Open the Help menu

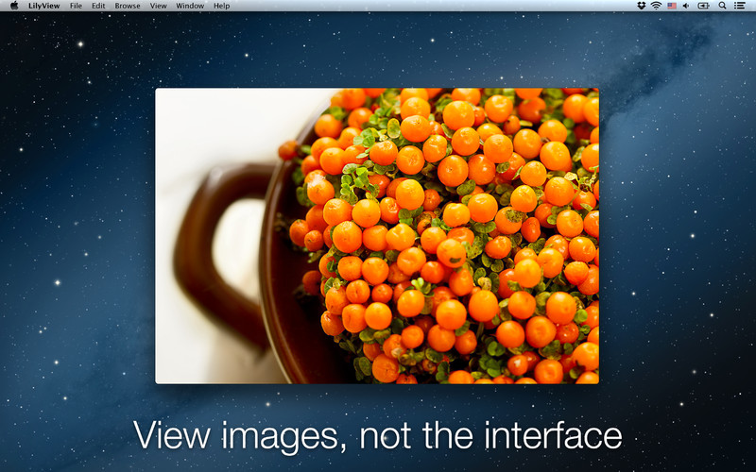coord(221,6)
